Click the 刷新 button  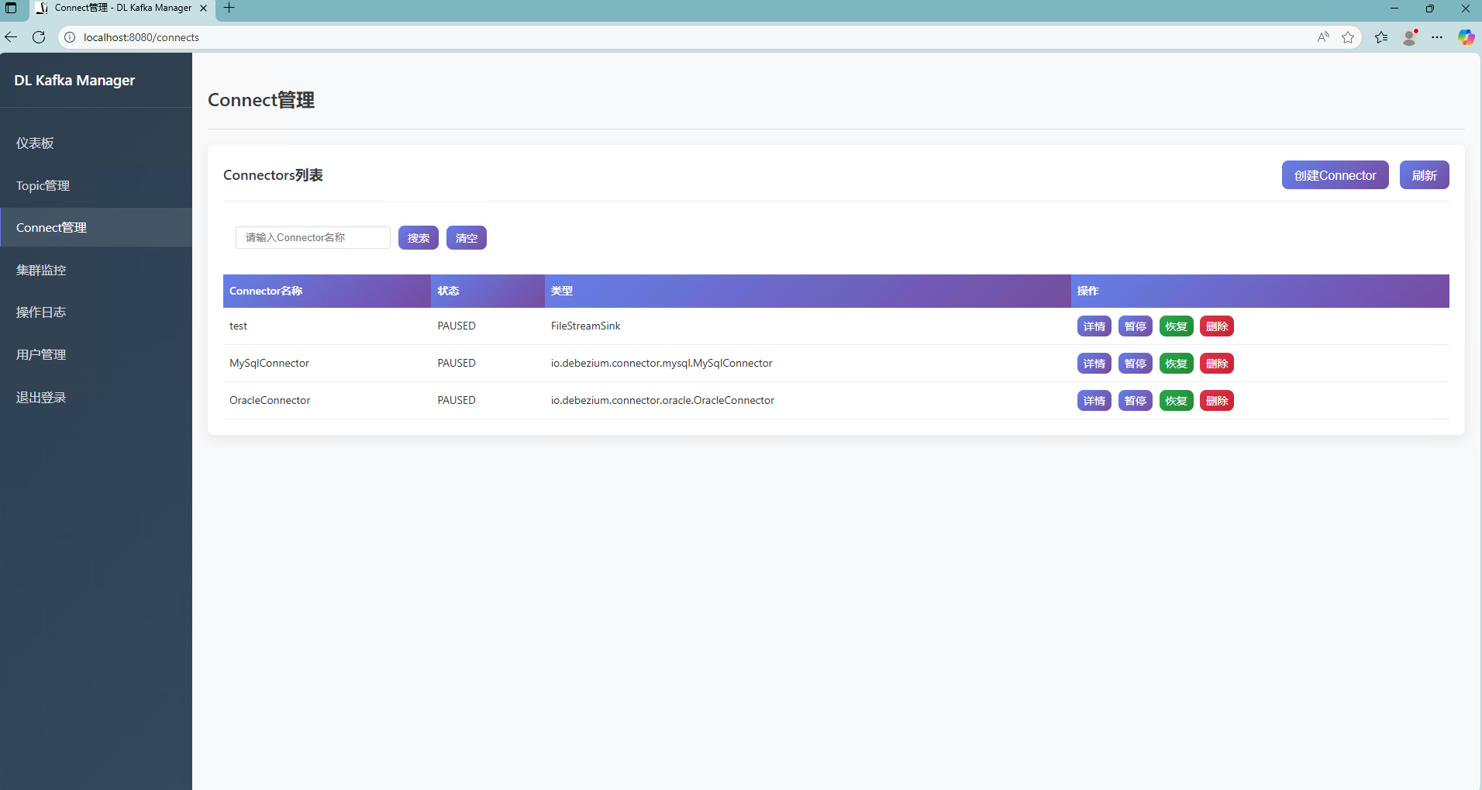tap(1424, 175)
